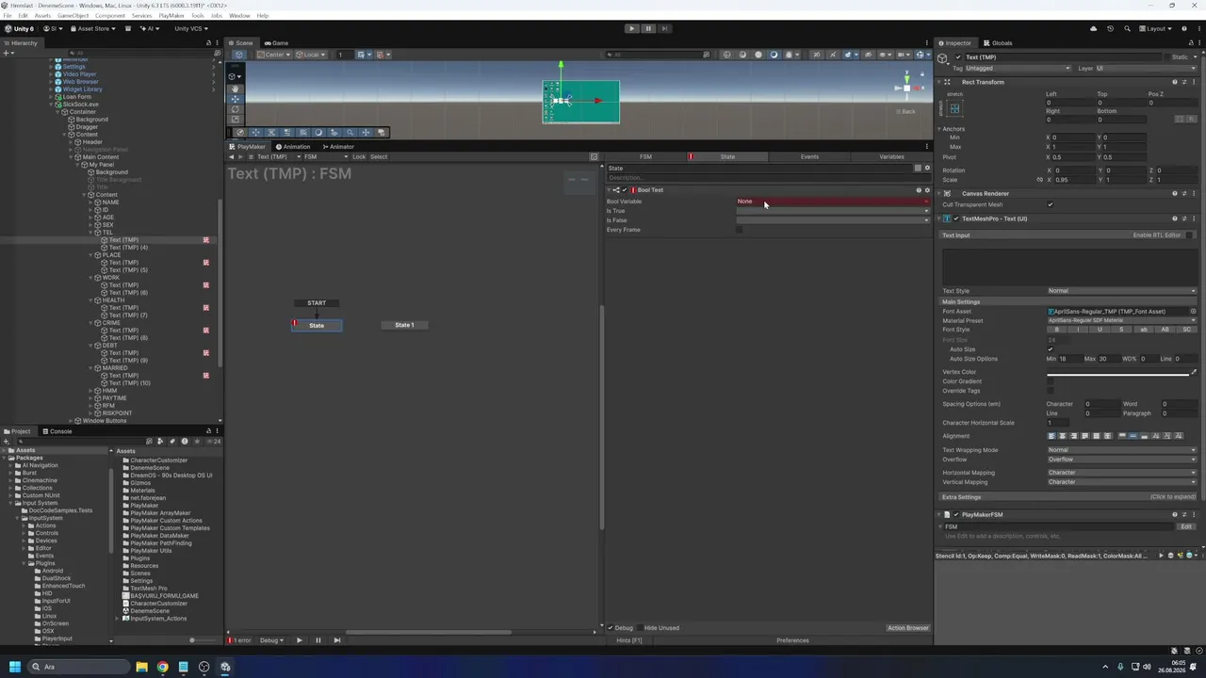Open the Undo History icon

point(1110,28)
